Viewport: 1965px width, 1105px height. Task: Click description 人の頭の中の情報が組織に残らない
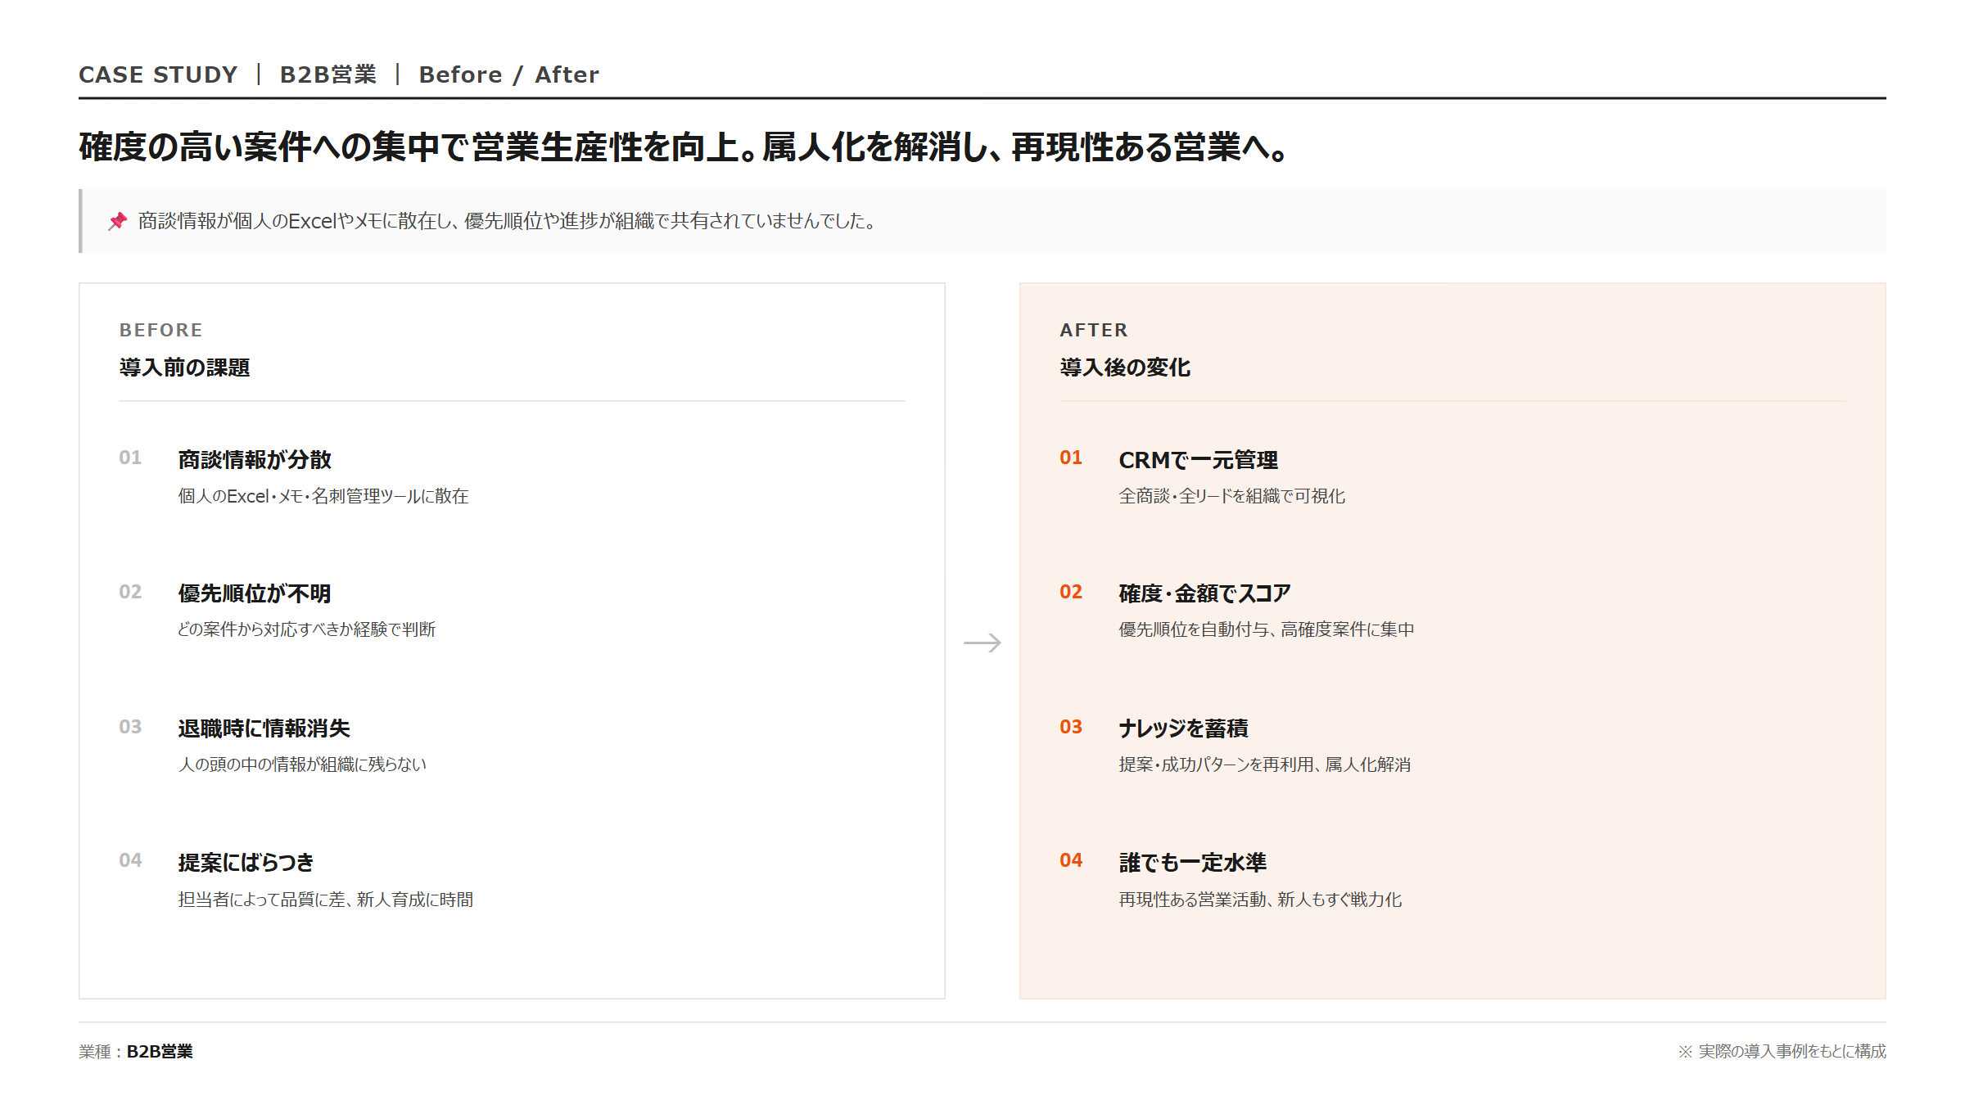pyautogui.click(x=302, y=764)
